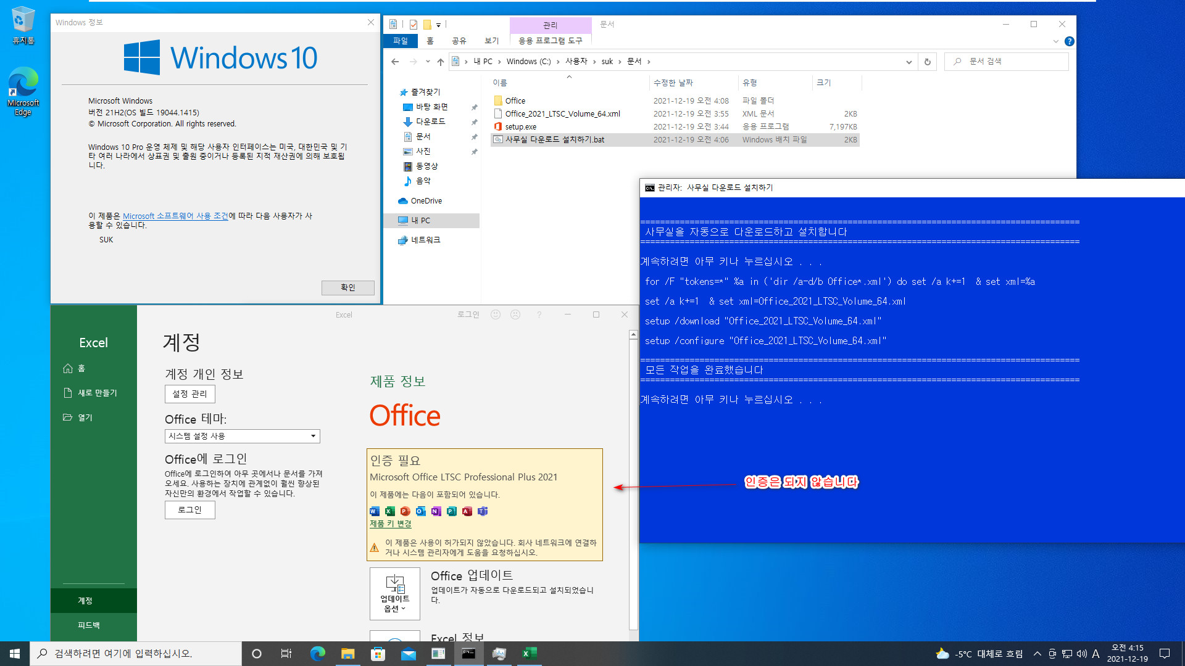Click the Access icon in product info
Image resolution: width=1185 pixels, height=666 pixels.
tap(467, 511)
